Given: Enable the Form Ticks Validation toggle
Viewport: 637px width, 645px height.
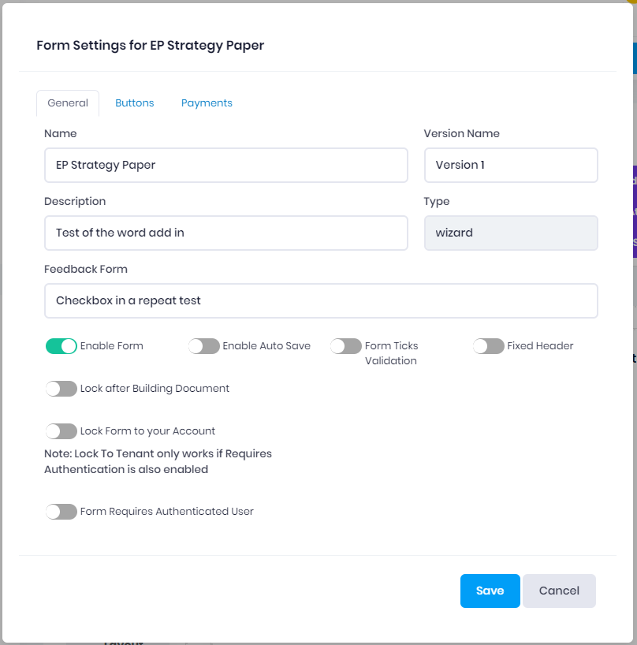Looking at the screenshot, I should pyautogui.click(x=346, y=346).
